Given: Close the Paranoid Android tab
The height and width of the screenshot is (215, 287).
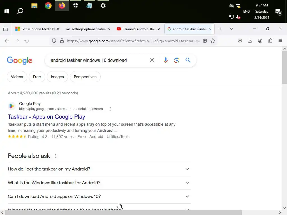Looking at the screenshot, I should (159, 29).
